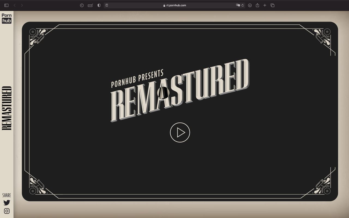Viewport: 349px width, 218px height.
Task: Share the page on Twitter
Action: (7, 202)
